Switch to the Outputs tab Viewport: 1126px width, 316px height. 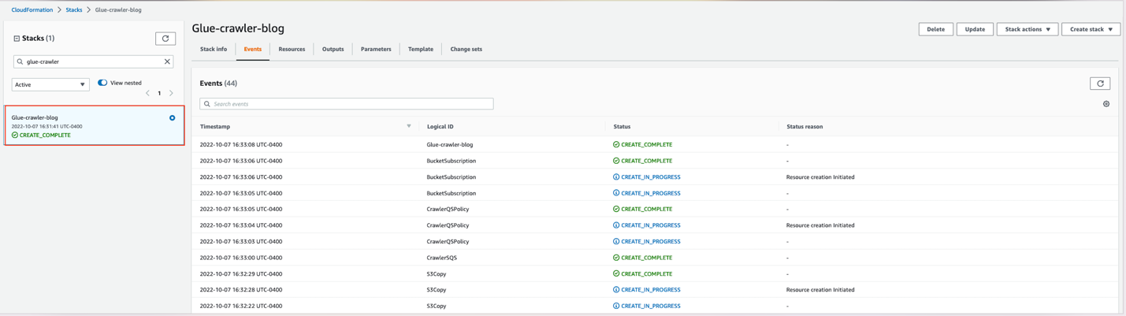(333, 49)
